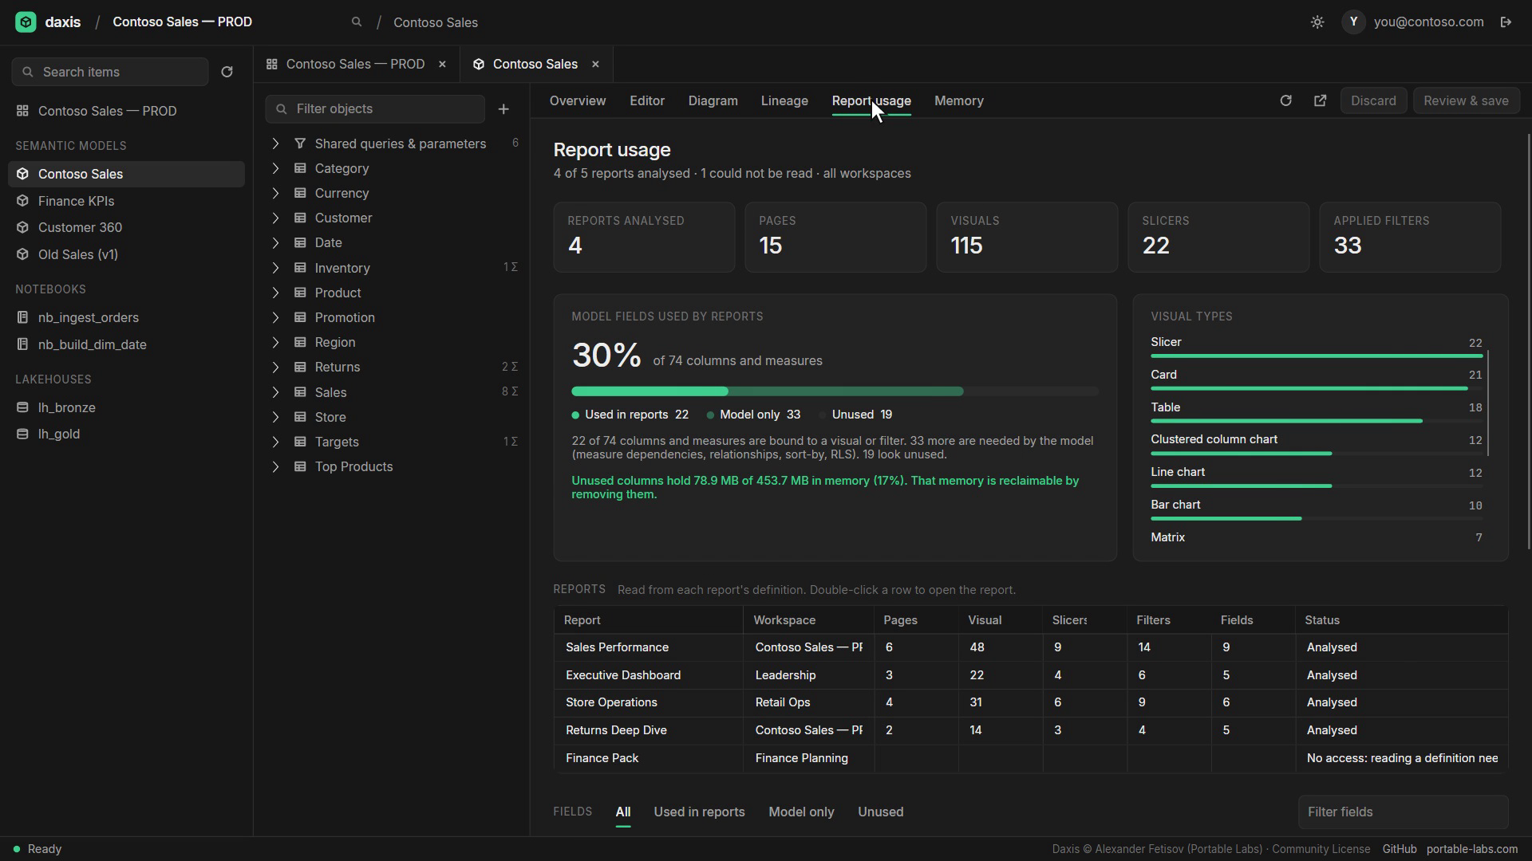
Task: Expand the Promotion table
Action: click(x=275, y=317)
